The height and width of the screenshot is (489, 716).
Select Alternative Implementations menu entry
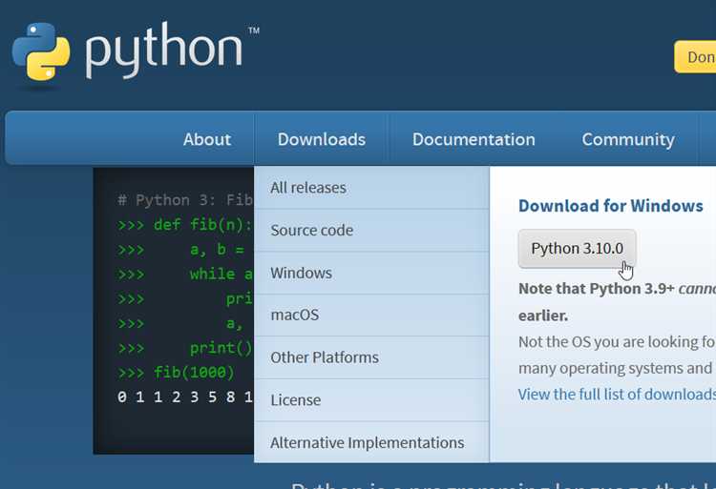pyautogui.click(x=371, y=442)
